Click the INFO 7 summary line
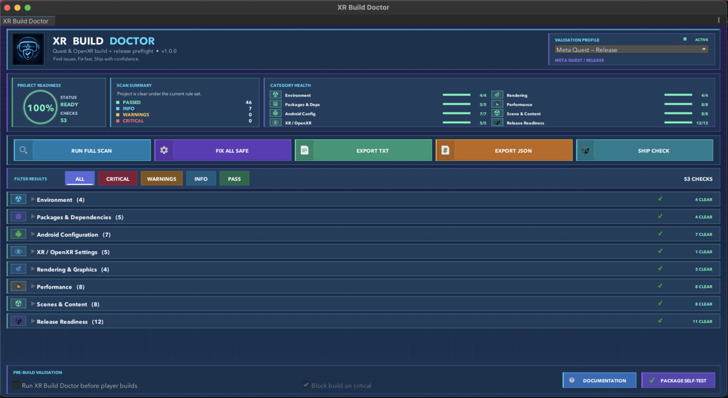The width and height of the screenshot is (728, 398). click(x=184, y=109)
